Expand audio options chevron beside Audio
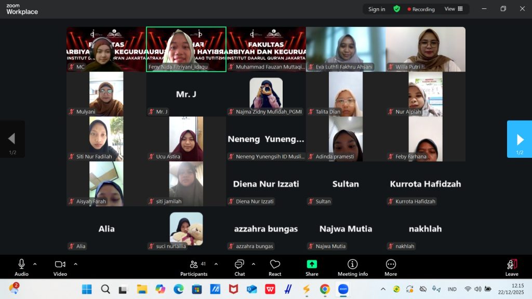Screen dimensions: 532x299 point(35,264)
